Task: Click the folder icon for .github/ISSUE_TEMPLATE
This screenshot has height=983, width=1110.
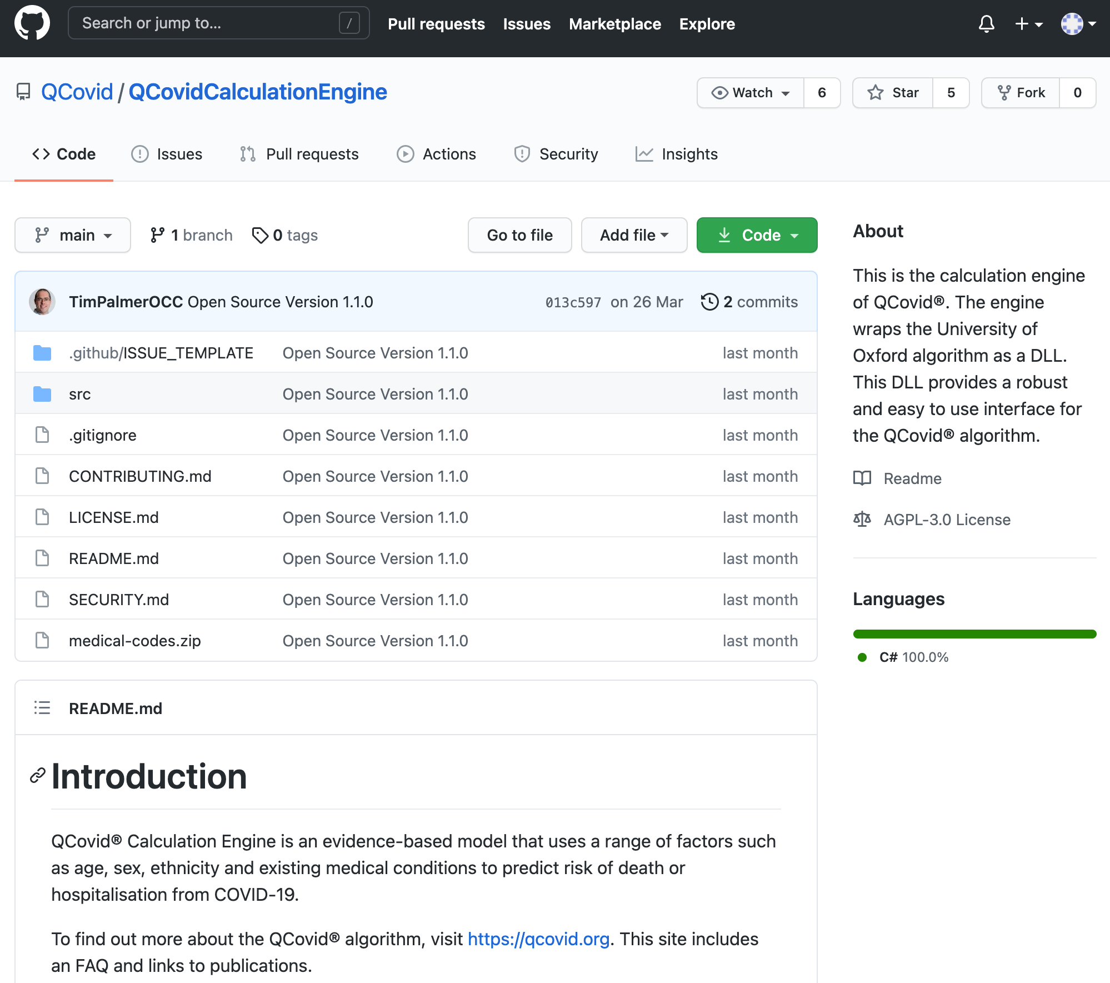Action: [x=42, y=353]
